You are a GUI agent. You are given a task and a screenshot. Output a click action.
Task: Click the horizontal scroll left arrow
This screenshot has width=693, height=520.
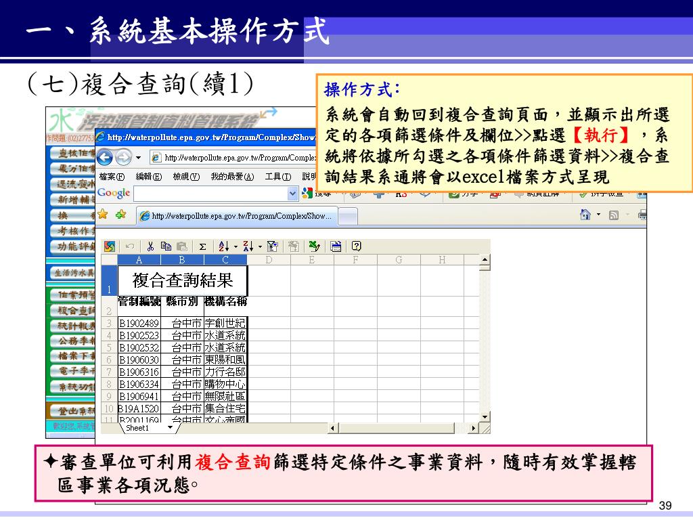coord(333,428)
